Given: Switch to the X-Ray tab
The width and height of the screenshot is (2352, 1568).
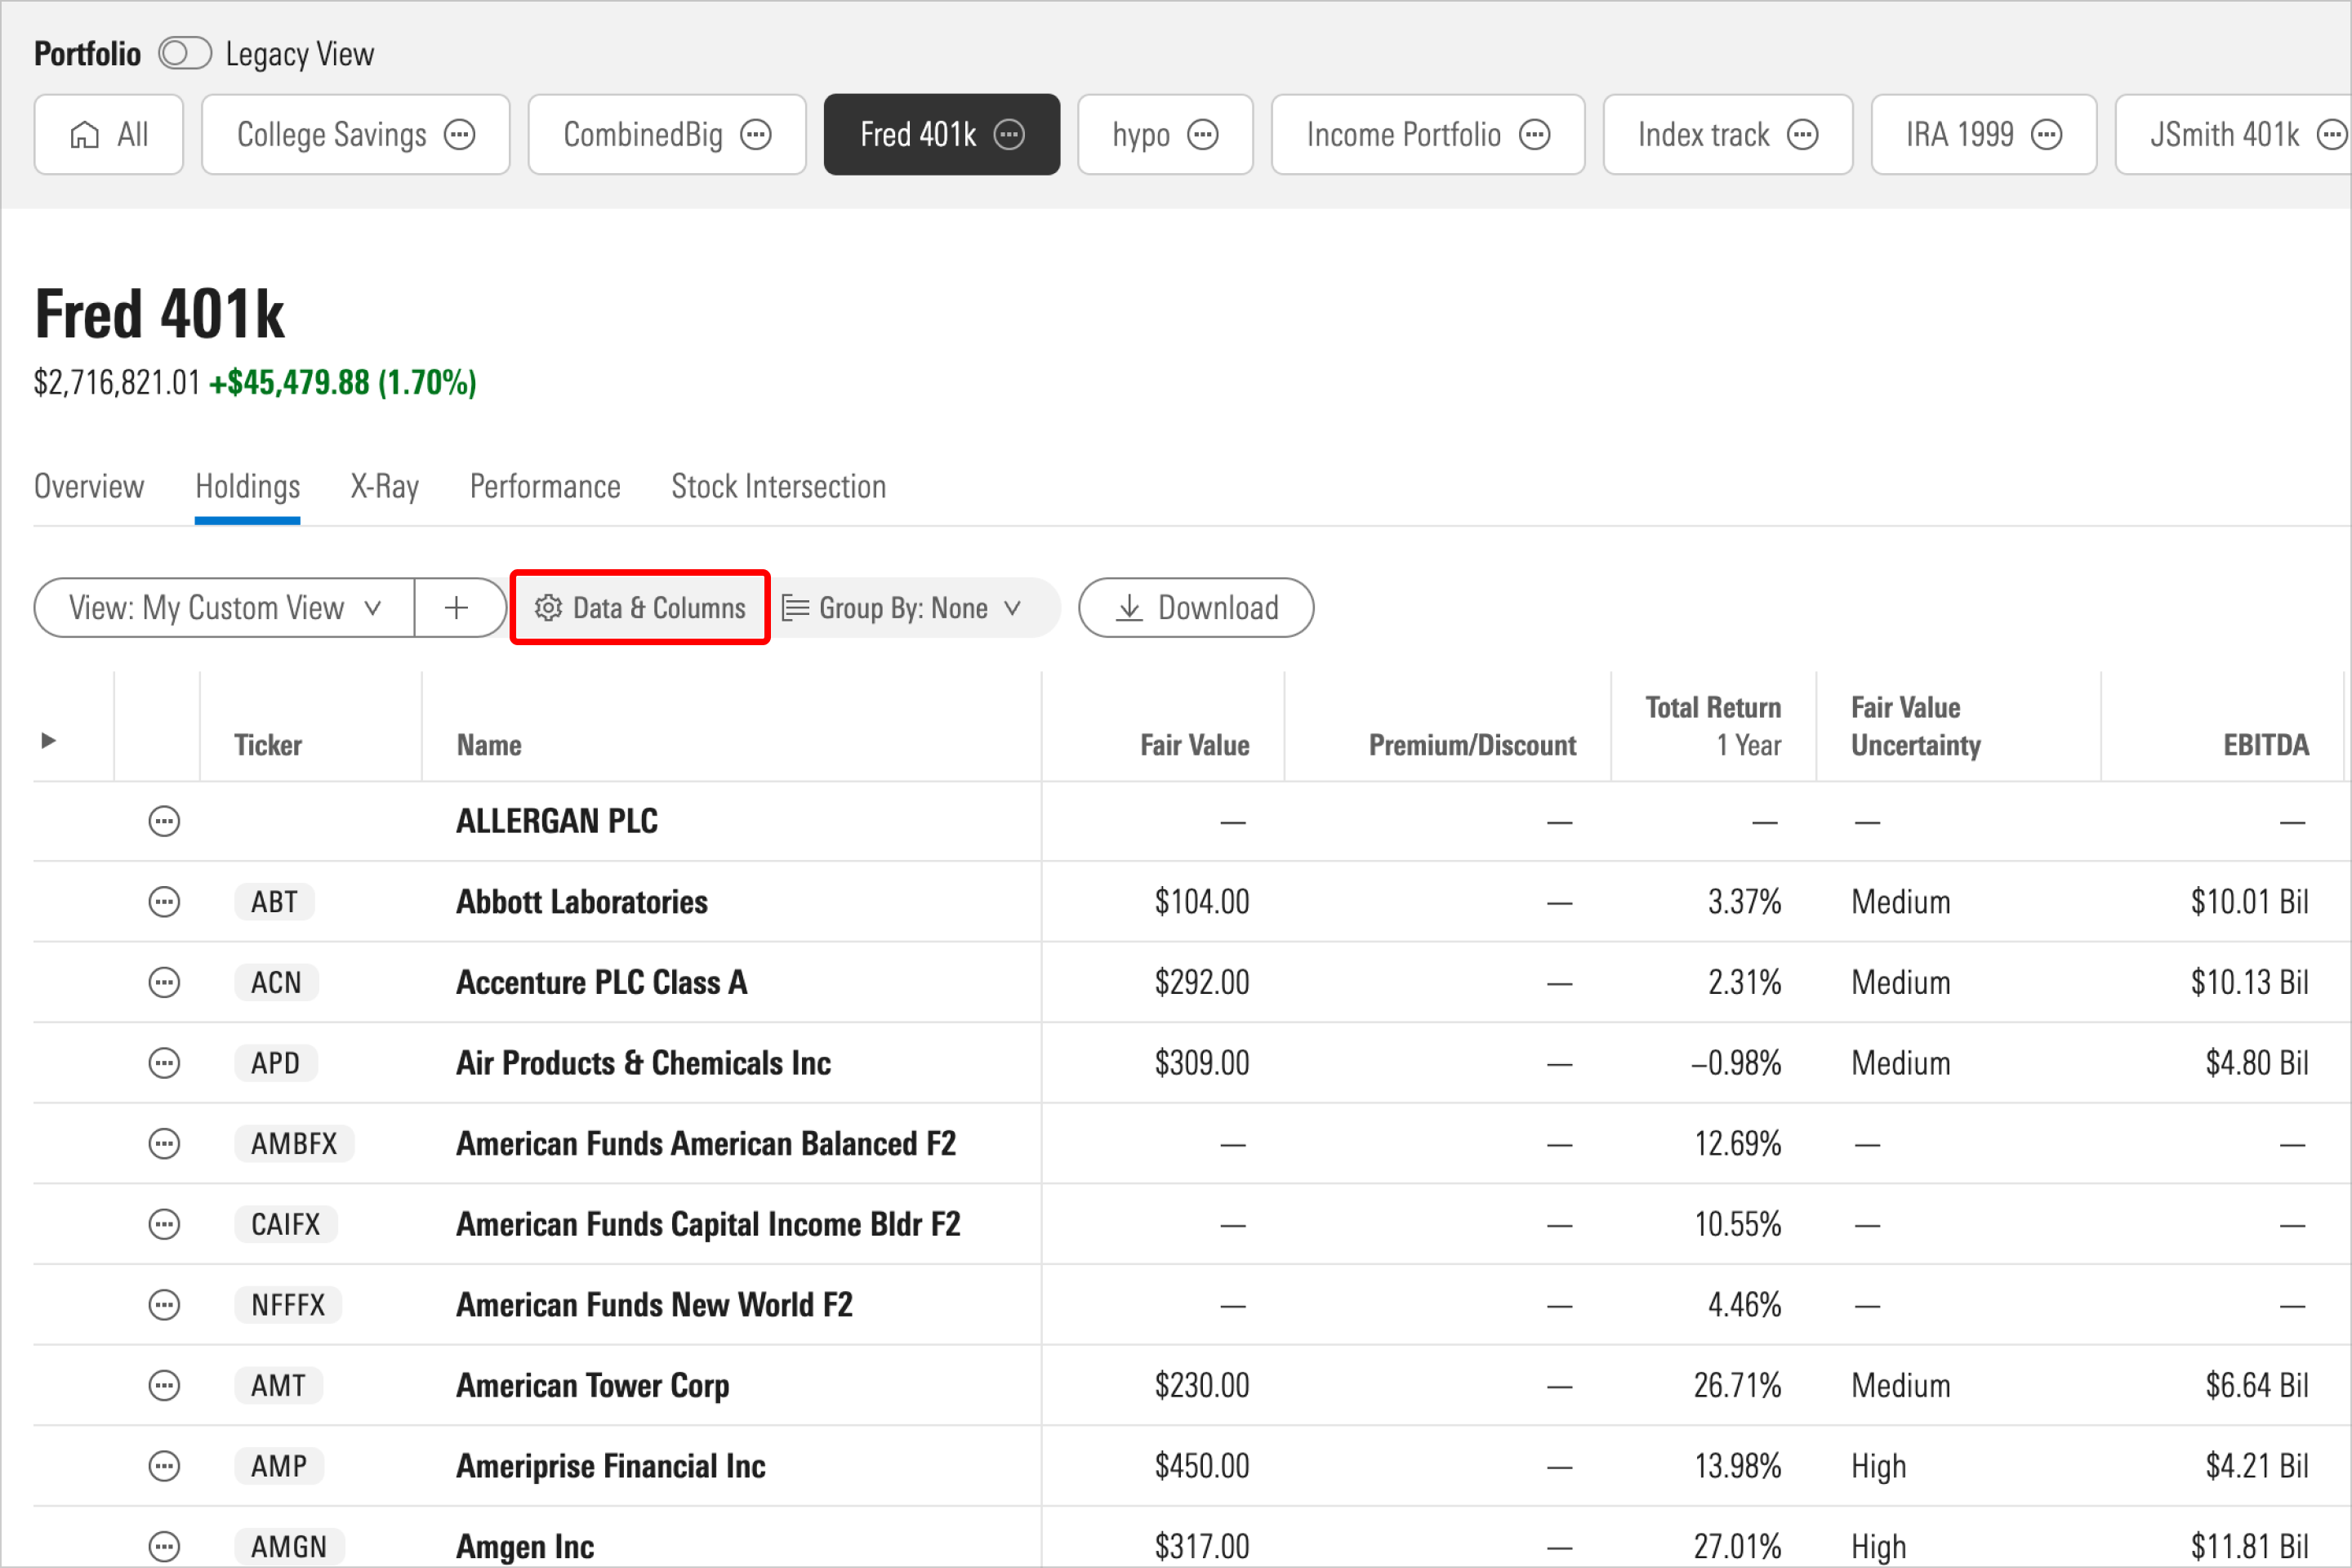Looking at the screenshot, I should (x=385, y=487).
